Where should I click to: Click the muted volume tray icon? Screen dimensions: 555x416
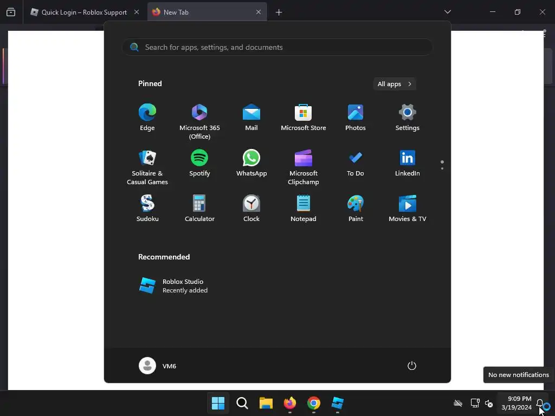click(489, 403)
